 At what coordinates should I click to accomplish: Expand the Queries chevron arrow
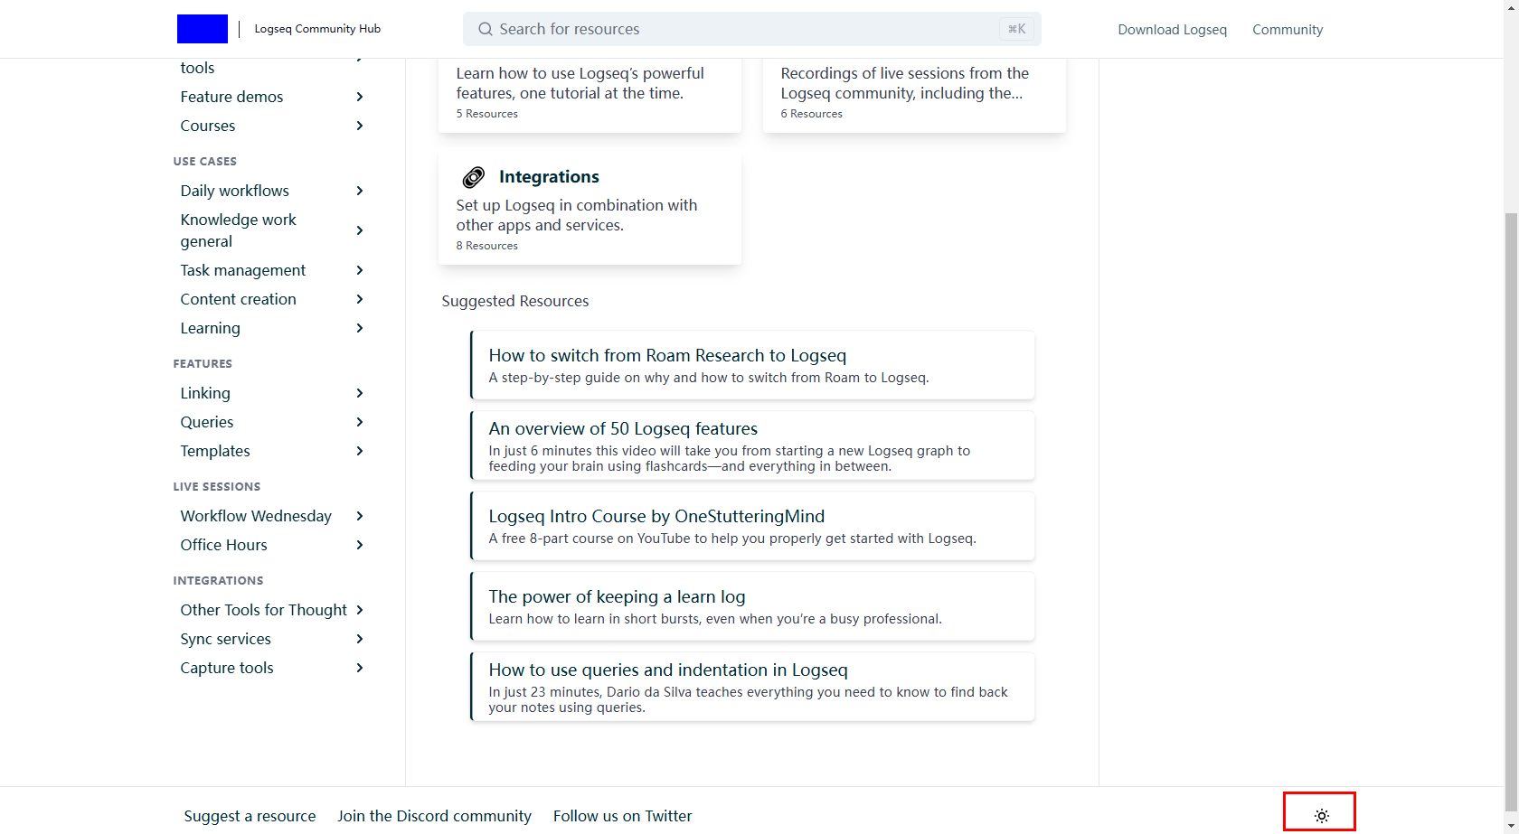360,422
